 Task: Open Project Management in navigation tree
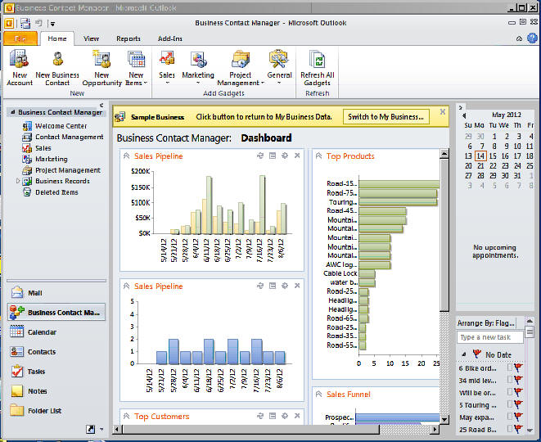(68, 170)
